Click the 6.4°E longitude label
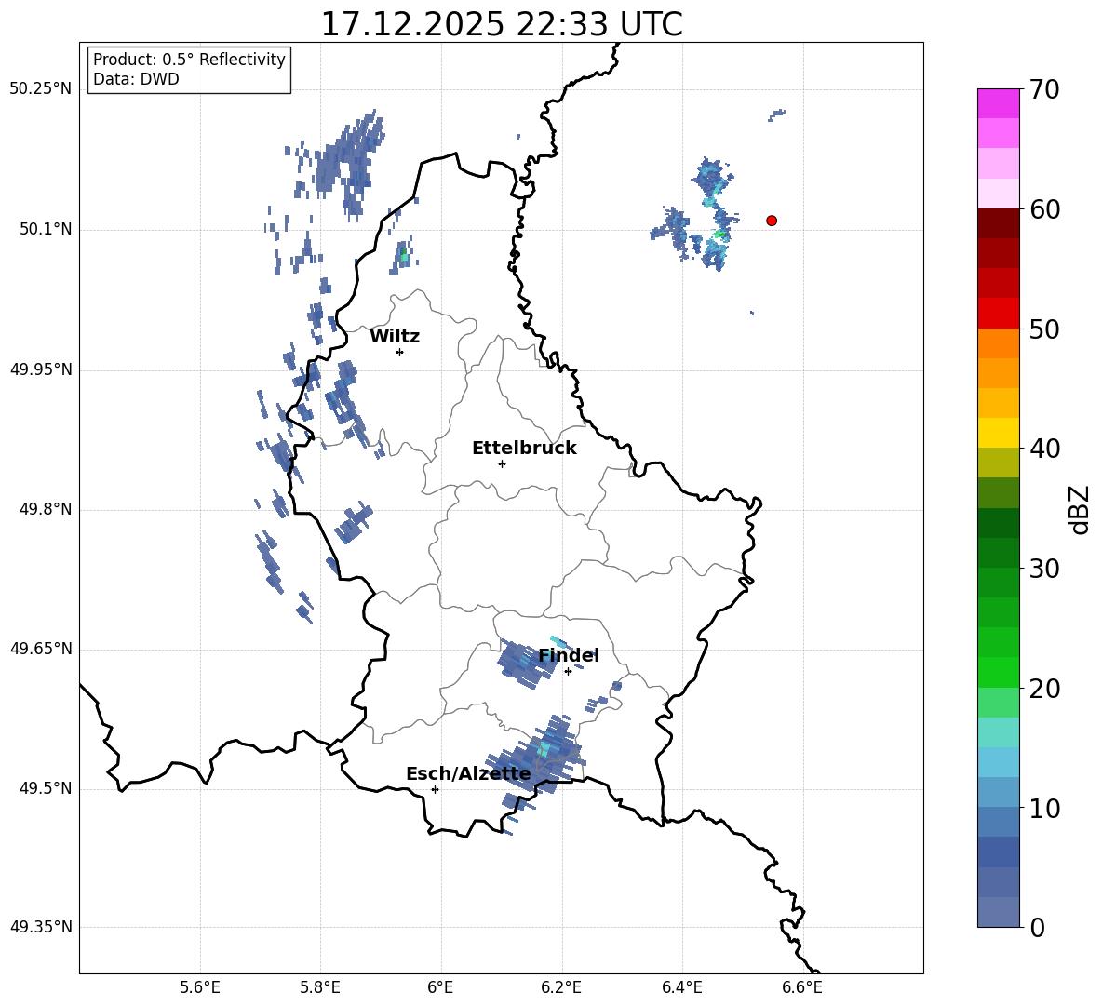1102x1006 pixels. (x=681, y=987)
